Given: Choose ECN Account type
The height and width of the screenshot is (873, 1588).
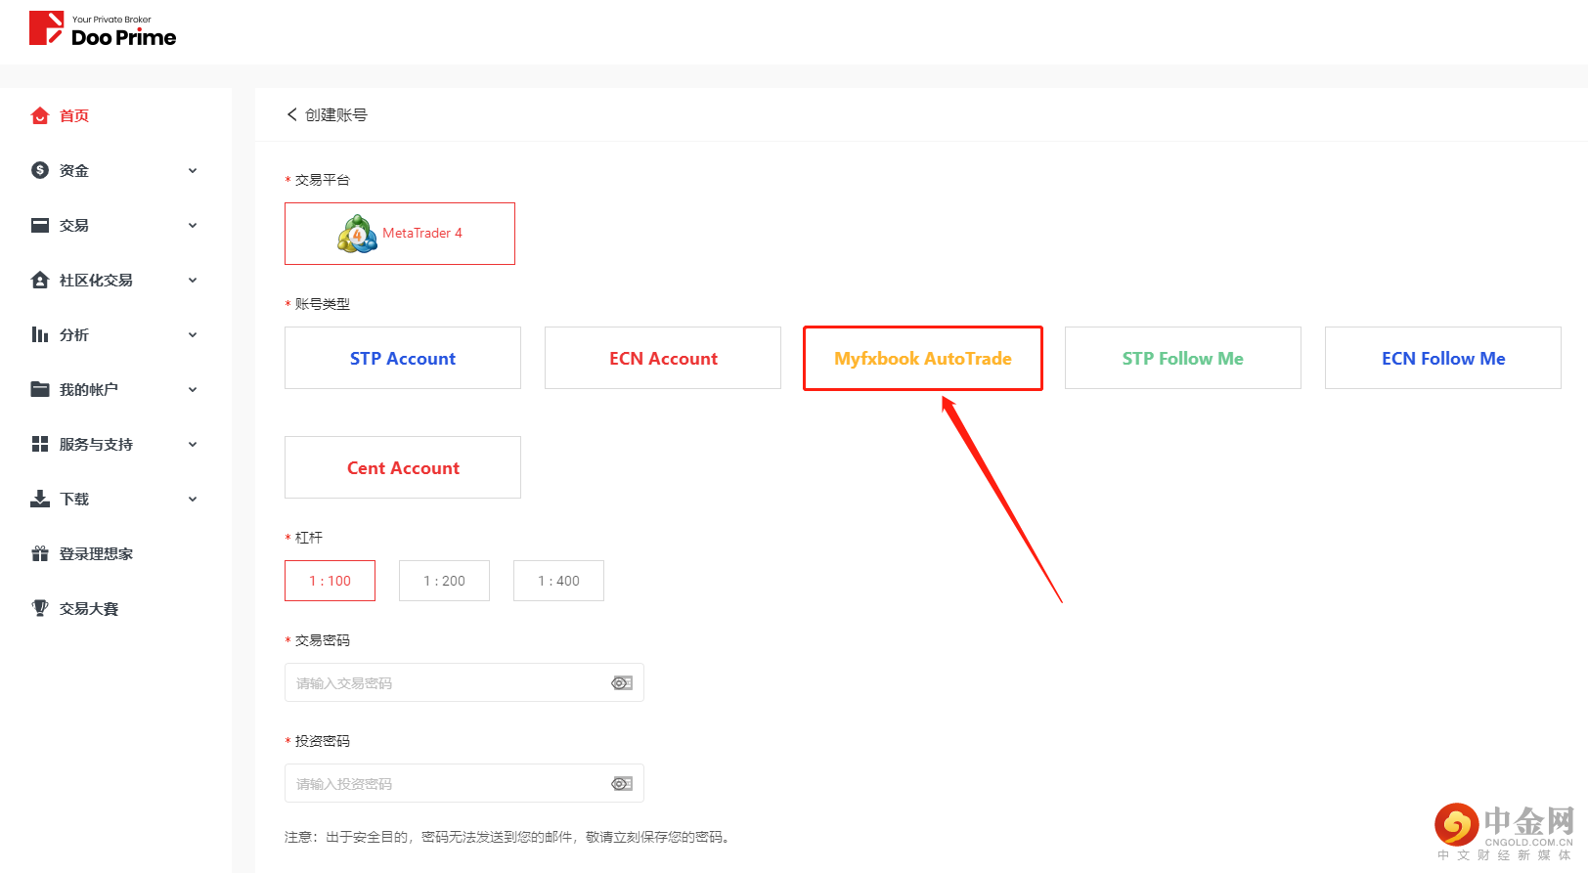Looking at the screenshot, I should pos(663,358).
